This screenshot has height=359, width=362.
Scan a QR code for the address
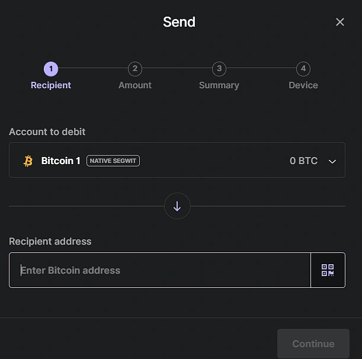(328, 270)
